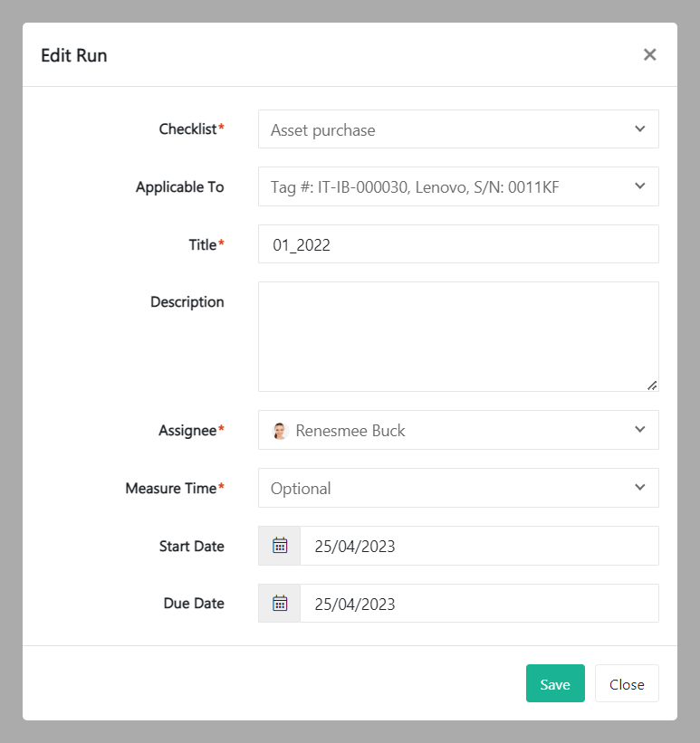Close the Edit Run dialog with X icon
Screen dimensions: 700x743
649,54
